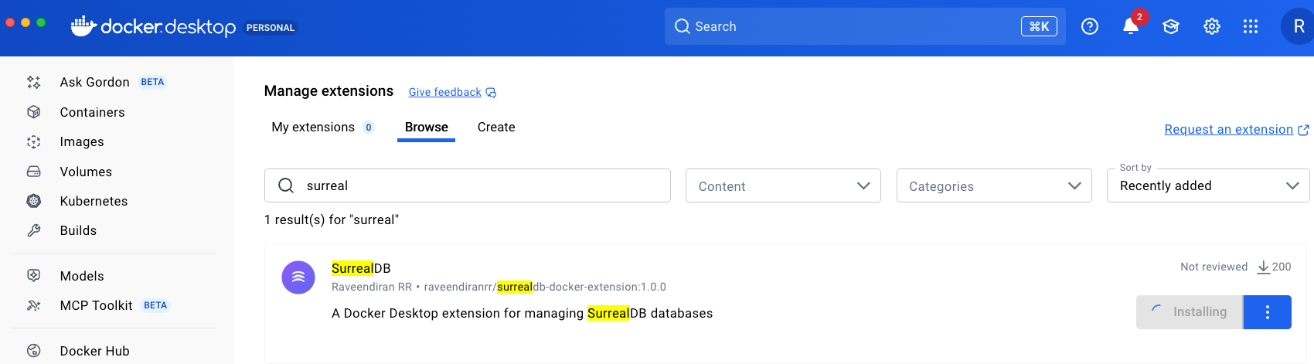This screenshot has height=364, width=1314.
Task: Click the Images icon in sidebar
Action: coord(34,141)
